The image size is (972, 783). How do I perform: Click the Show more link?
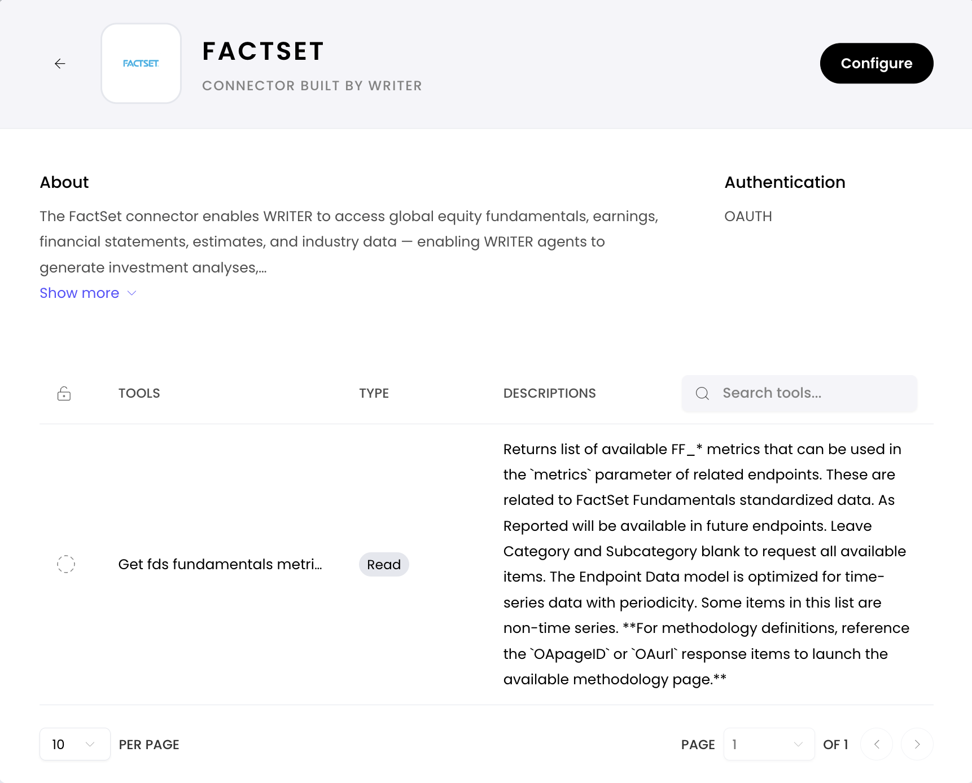(80, 293)
